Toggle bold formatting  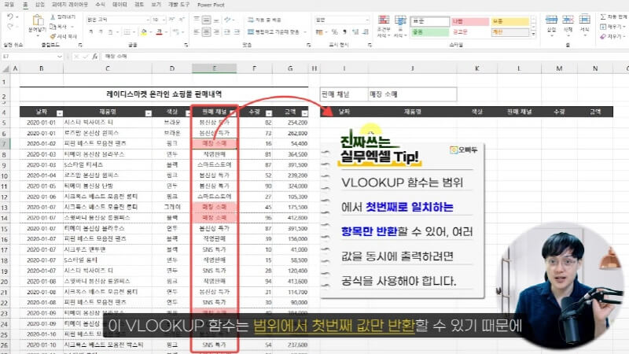(x=90, y=31)
